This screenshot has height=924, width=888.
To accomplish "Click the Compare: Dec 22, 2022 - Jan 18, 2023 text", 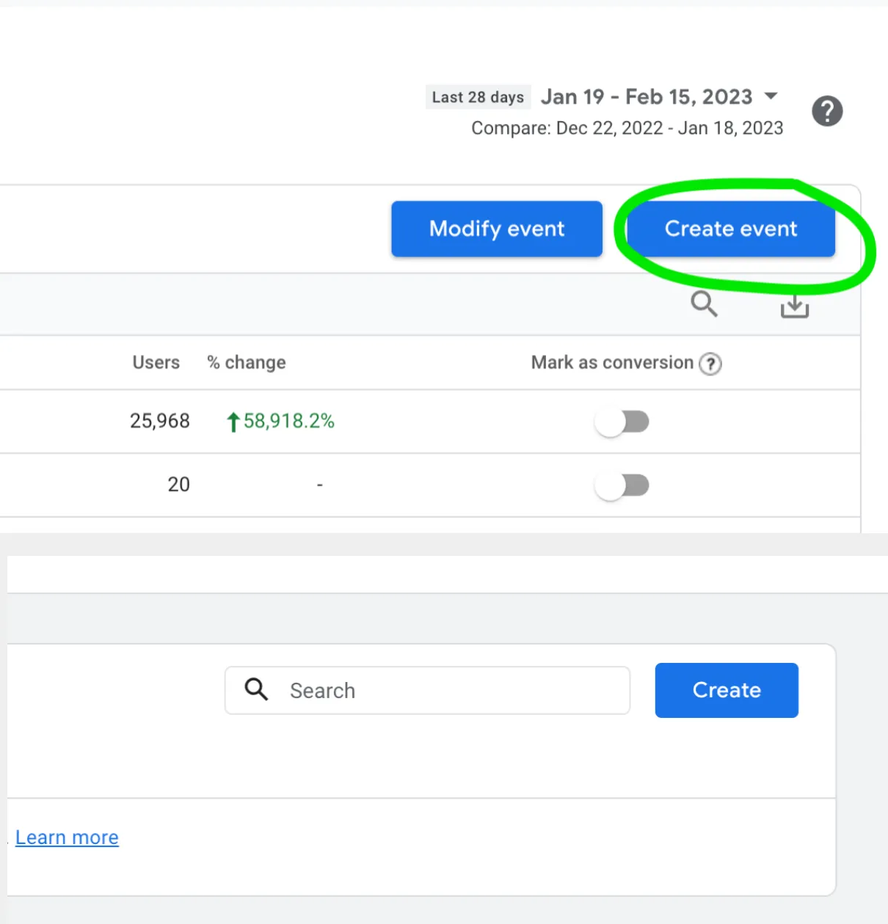I will pos(627,128).
